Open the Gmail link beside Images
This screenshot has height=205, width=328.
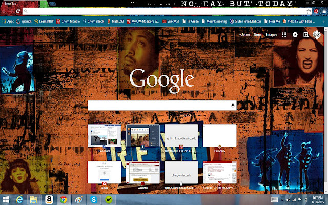[258, 34]
